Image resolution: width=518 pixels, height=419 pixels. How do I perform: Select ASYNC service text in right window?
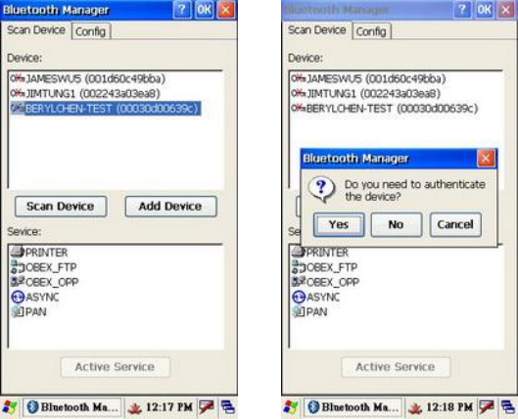tap(323, 298)
